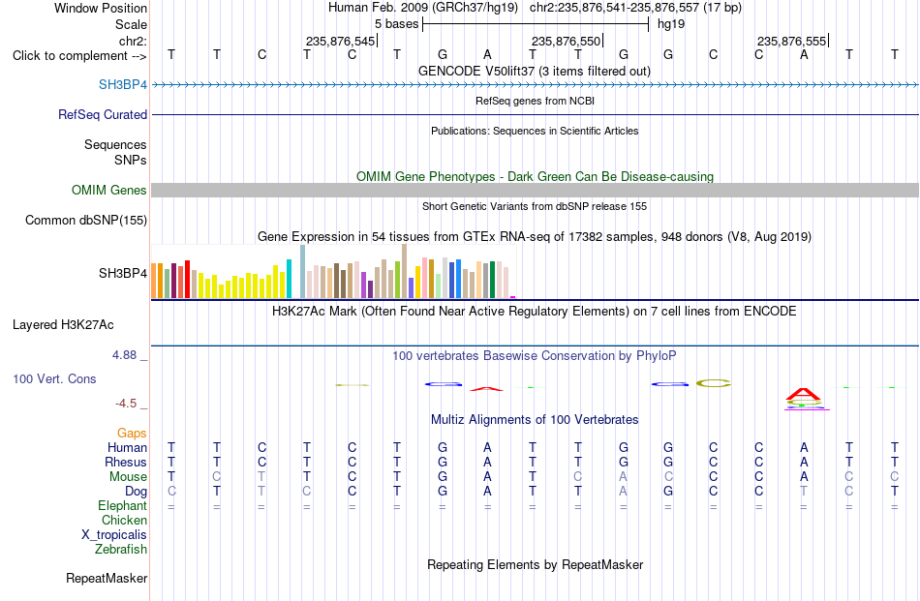Click the tall red A conservation logo
Screen dimensions: 920x601
[x=803, y=394]
